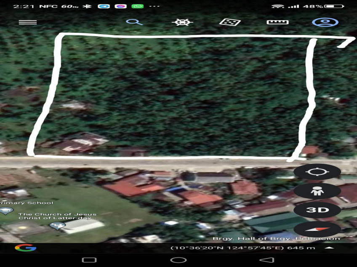The height and width of the screenshot is (267, 357).
Task: Open the navigation hamburger menu
Action: (28, 22)
